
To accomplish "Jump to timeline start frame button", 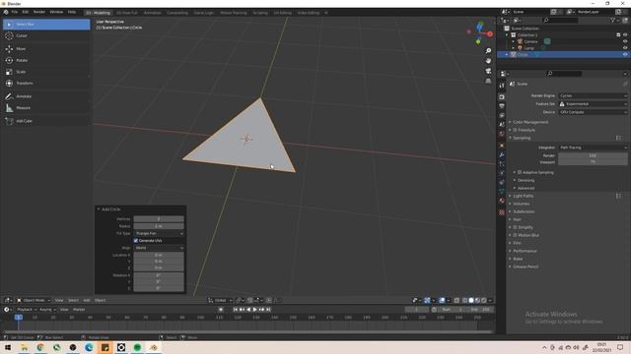I will 235,310.
